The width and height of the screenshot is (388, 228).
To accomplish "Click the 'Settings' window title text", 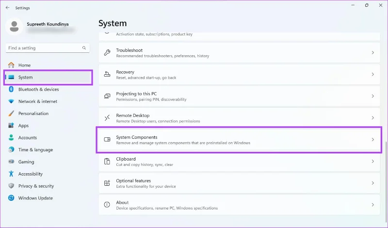I will pos(22,8).
